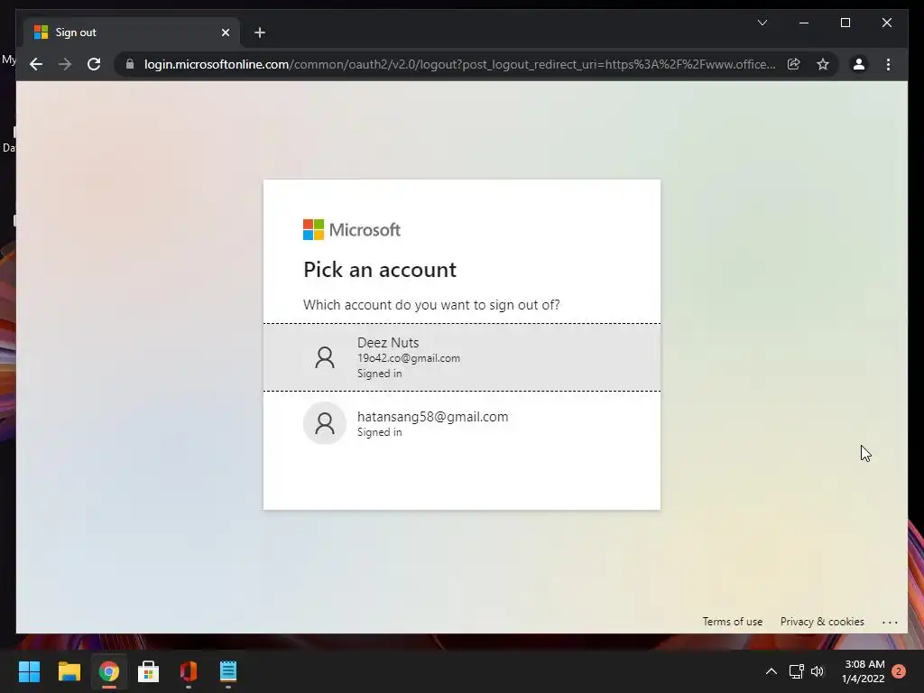The height and width of the screenshot is (693, 924).
Task: Open File Explorer from the taskbar
Action: [69, 671]
